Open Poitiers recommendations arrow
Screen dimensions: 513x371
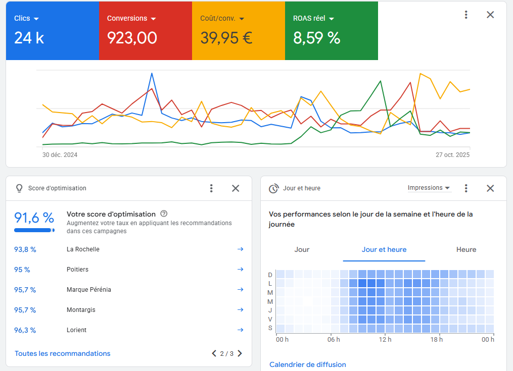240,270
